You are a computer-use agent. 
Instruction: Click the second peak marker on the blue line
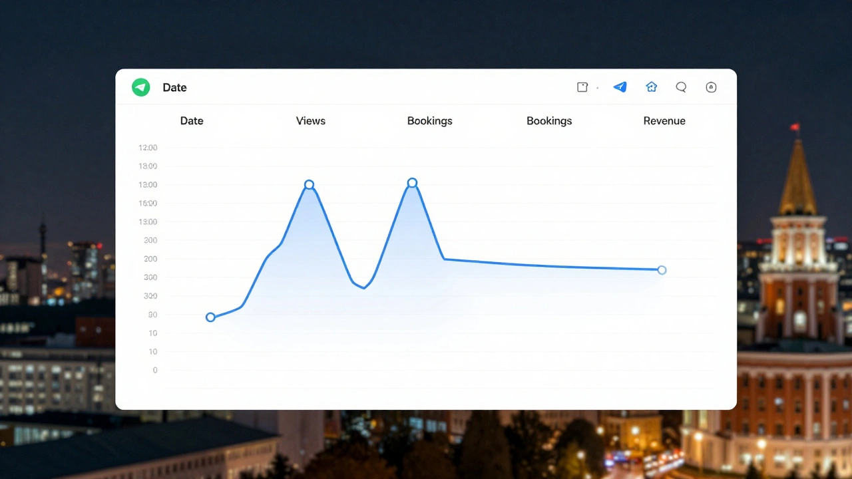coord(412,182)
